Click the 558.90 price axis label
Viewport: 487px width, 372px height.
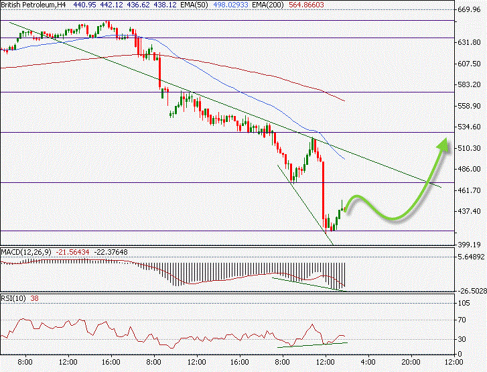(x=469, y=106)
